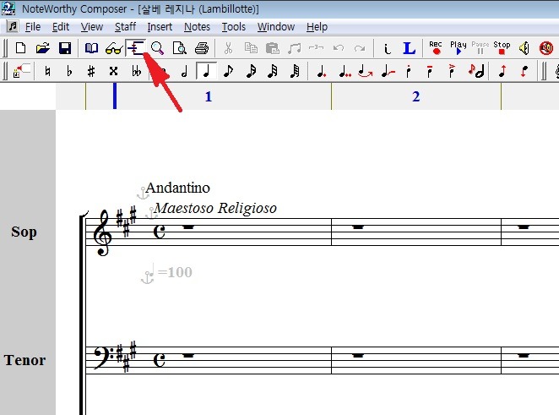Open the Tools menu
Image resolution: width=559 pixels, height=415 pixels.
(234, 27)
